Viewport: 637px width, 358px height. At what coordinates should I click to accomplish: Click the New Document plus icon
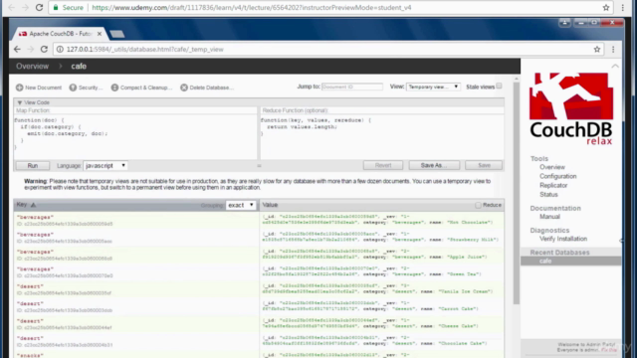click(20, 88)
